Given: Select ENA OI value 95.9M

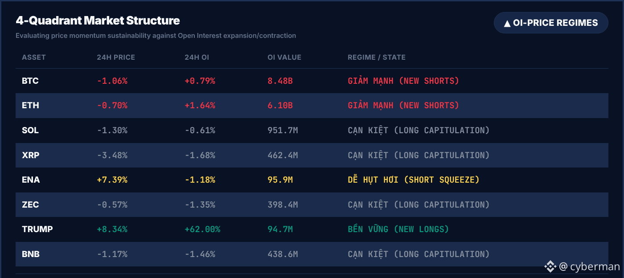Looking at the screenshot, I should [280, 180].
